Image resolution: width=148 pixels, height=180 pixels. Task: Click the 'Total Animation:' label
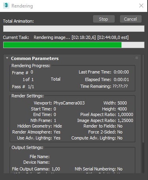(19, 21)
